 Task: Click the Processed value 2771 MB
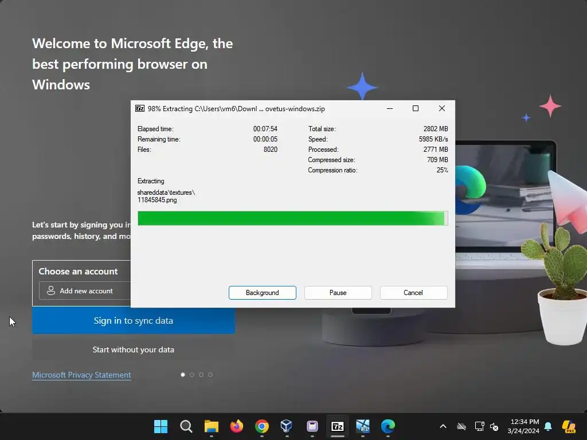coord(436,150)
